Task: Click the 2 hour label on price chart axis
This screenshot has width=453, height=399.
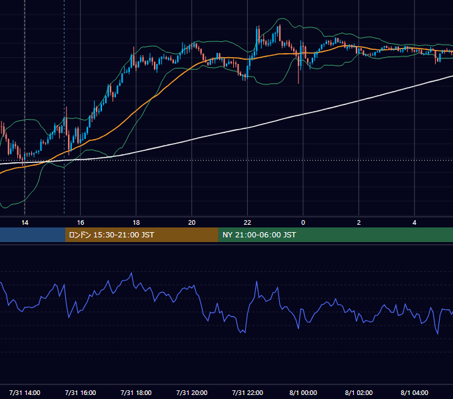Action: click(359, 223)
